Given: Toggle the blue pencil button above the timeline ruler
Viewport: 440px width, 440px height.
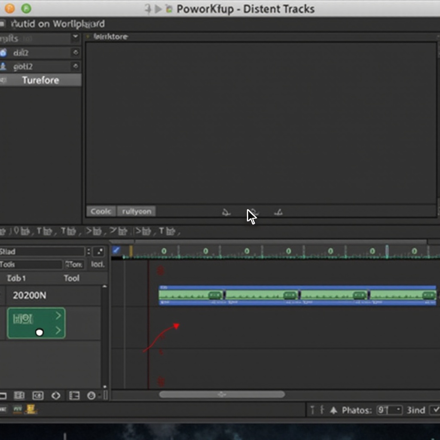Looking at the screenshot, I should coord(115,250).
